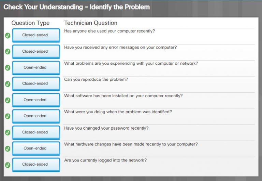The height and width of the screenshot is (181, 262).
Task: Click the green checkmark beside the hardware changes question
Action: point(8,148)
